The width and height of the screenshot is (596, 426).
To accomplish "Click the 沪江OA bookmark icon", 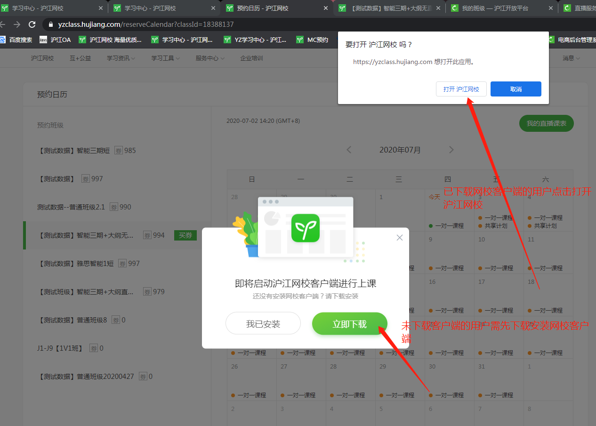I will tap(43, 40).
